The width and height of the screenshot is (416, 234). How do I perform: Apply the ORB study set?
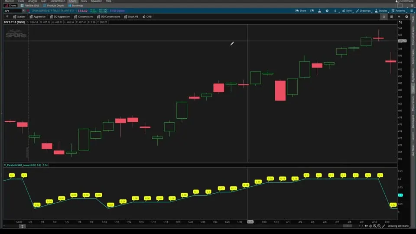147,17
